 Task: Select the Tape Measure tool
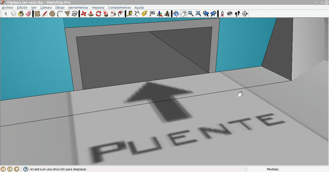pyautogui.click(x=130, y=14)
